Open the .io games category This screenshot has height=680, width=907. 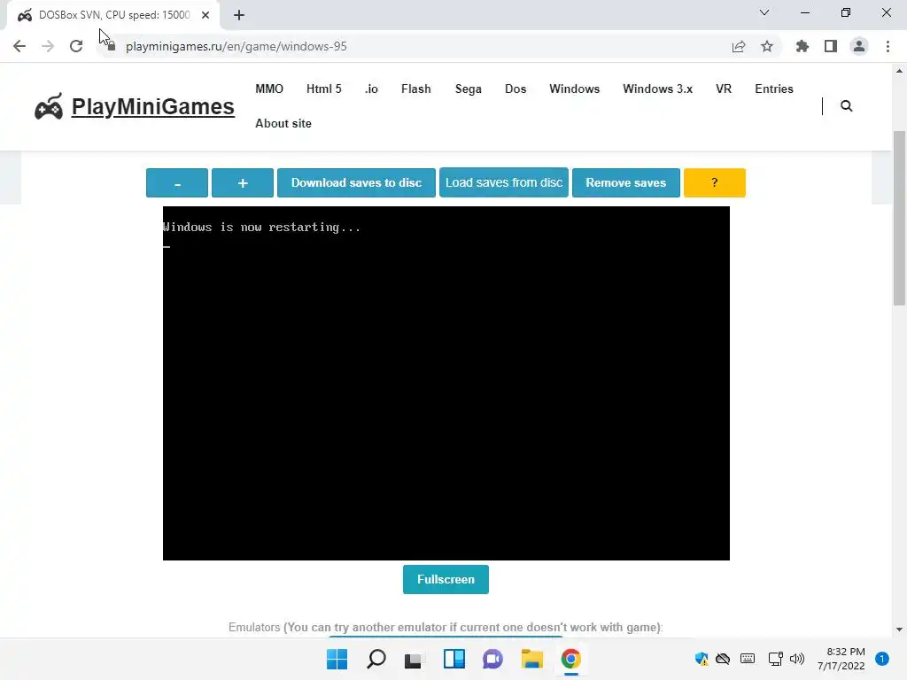tap(371, 89)
